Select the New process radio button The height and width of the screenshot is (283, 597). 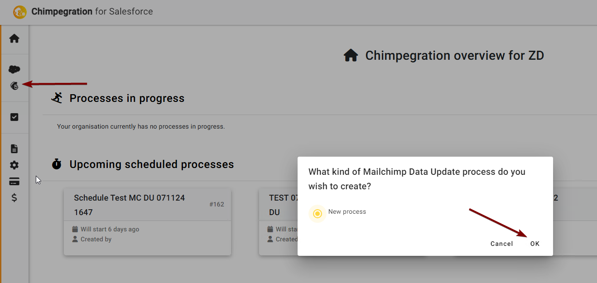[x=318, y=214]
